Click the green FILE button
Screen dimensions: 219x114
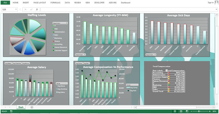pyautogui.click(x=5, y=2)
